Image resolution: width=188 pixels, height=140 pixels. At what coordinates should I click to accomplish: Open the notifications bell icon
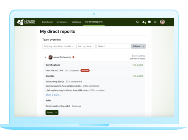pyautogui.click(x=144, y=22)
